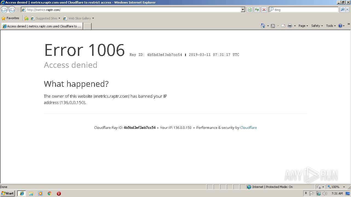Image resolution: width=351 pixels, height=197 pixels.
Task: Show more command bar items chevron
Action: pos(349,24)
